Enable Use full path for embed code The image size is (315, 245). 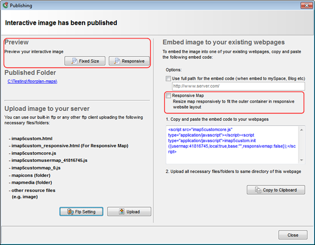(168, 78)
